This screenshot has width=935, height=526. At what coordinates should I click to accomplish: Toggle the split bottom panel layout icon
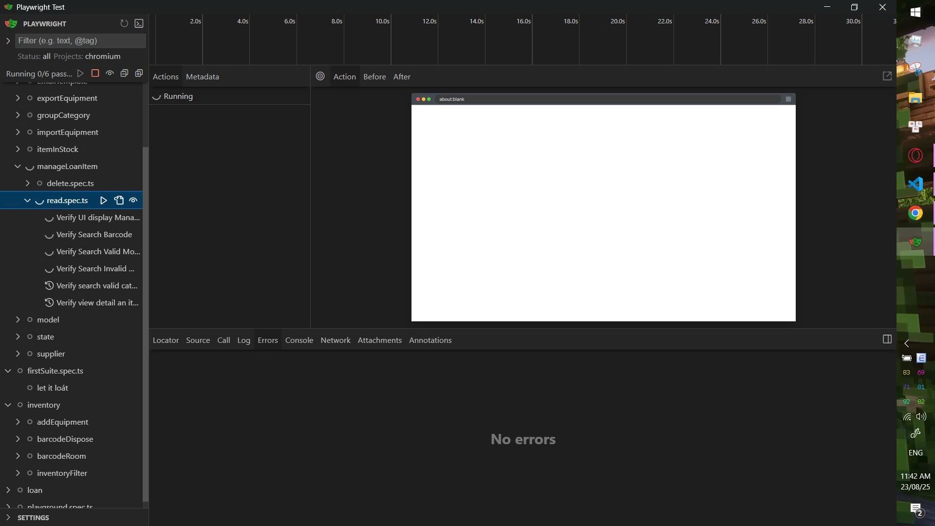(887, 339)
